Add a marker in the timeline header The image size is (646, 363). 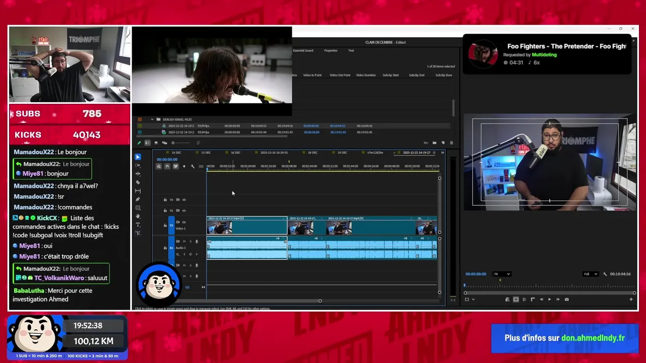(184, 166)
